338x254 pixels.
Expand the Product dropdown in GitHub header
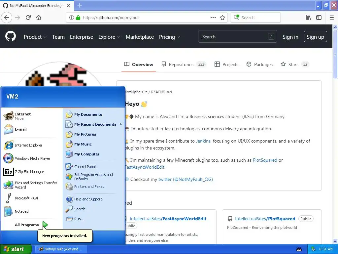[x=35, y=37]
